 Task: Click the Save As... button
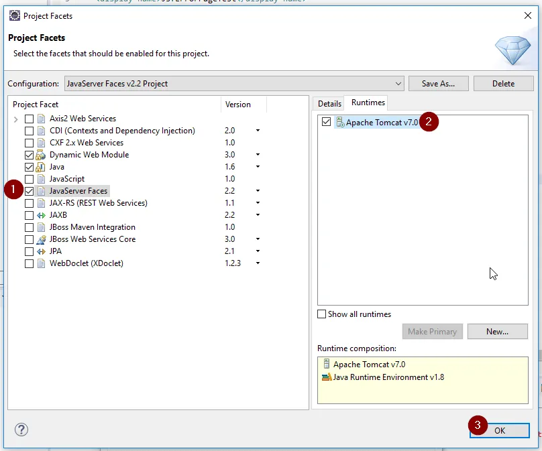(x=438, y=84)
